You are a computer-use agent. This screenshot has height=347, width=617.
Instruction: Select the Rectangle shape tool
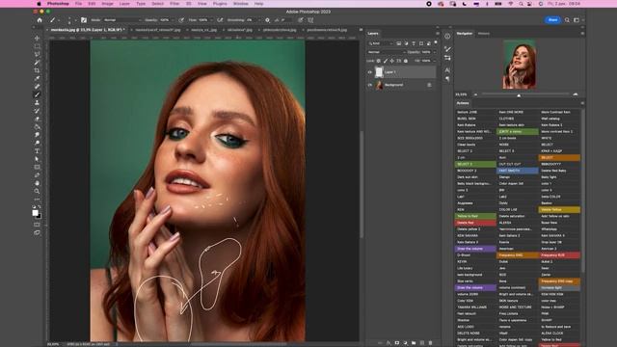point(37,167)
